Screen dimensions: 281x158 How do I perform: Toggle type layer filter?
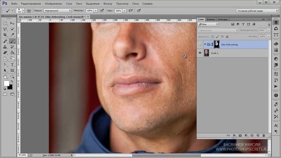point(243,24)
